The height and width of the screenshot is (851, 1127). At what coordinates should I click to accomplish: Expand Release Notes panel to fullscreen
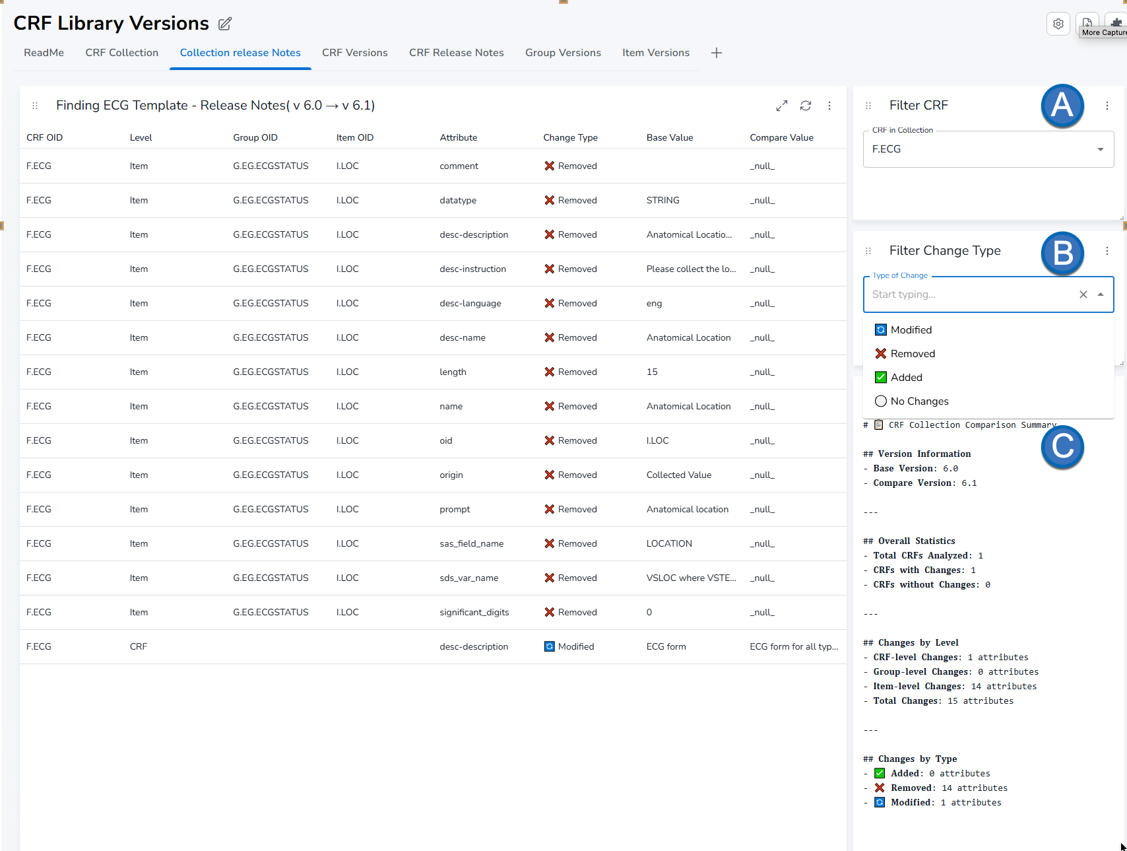tap(782, 106)
